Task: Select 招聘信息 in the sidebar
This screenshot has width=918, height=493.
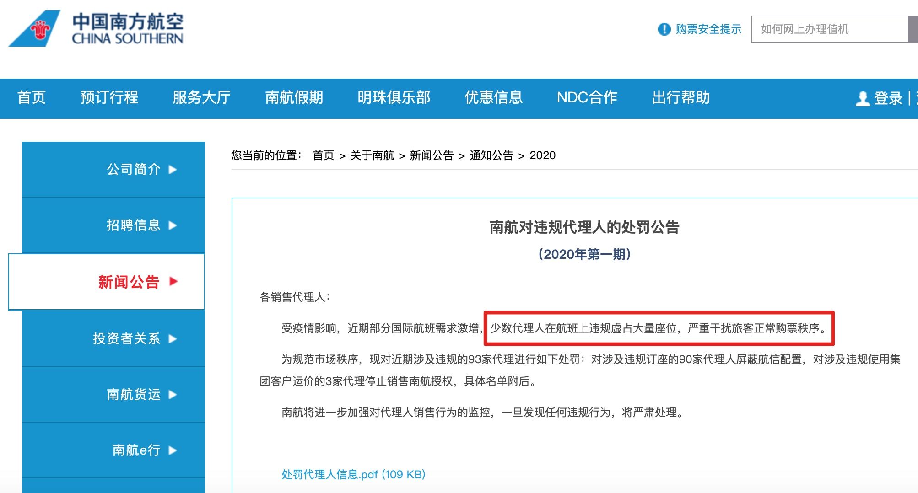Action: click(x=113, y=225)
